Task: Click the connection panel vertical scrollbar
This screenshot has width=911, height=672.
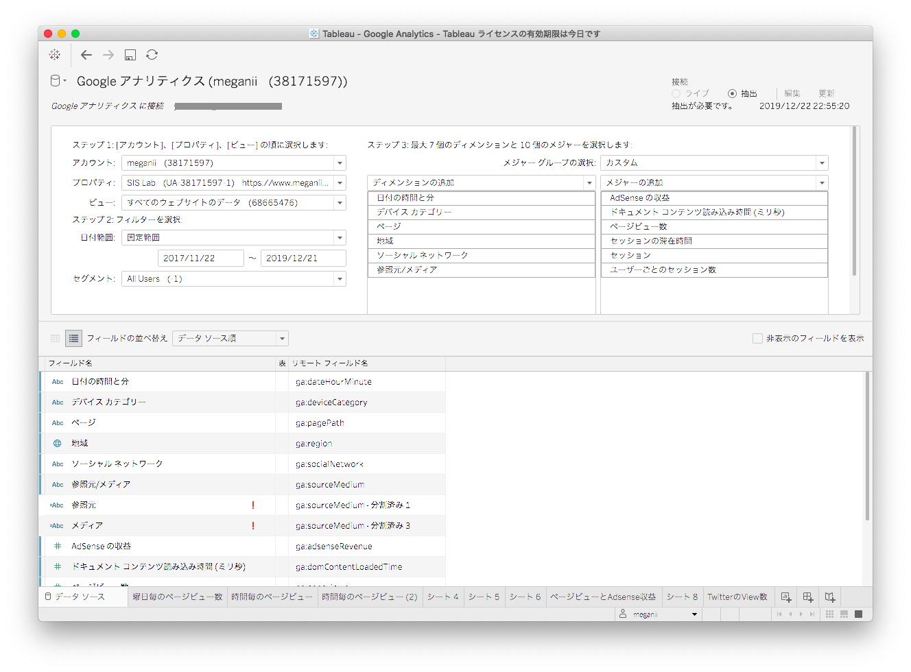Action: [x=855, y=202]
